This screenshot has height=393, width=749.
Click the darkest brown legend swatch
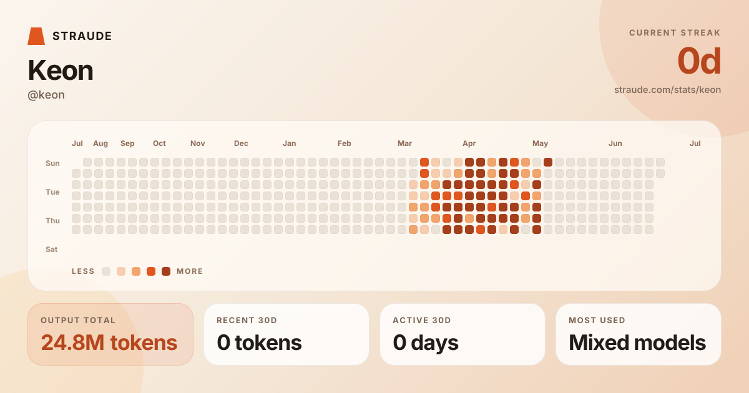(x=166, y=271)
